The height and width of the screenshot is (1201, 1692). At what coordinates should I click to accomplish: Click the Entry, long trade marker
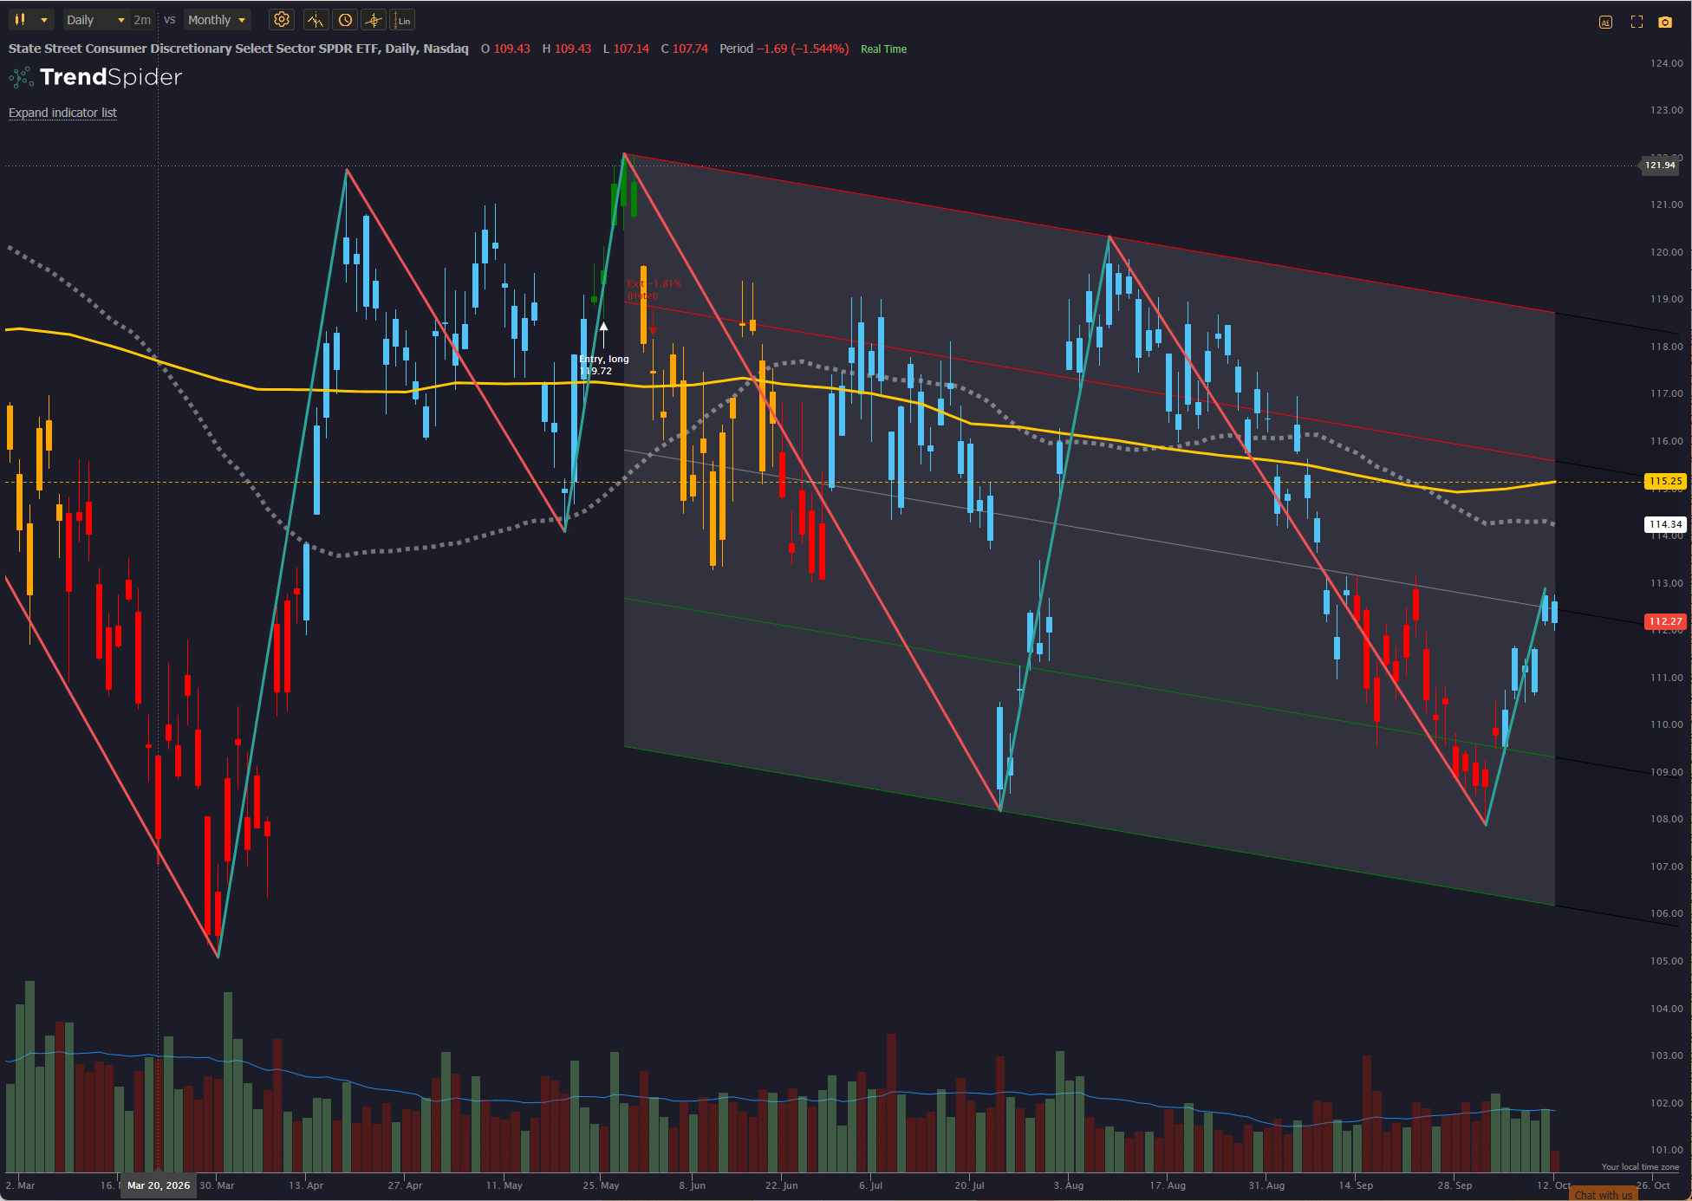(x=603, y=364)
